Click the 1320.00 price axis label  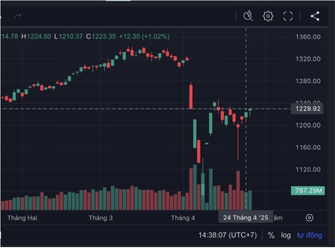tap(308, 59)
